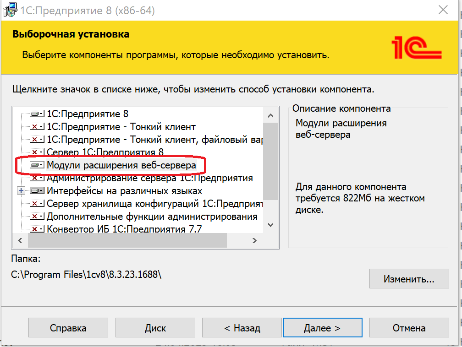
Task: Select Модули расширения веб-сервера row
Action: [121, 165]
